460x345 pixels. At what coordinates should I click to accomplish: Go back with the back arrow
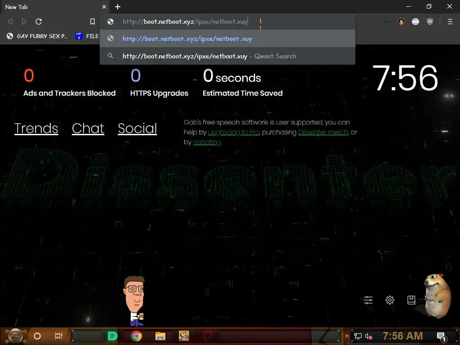click(x=10, y=22)
